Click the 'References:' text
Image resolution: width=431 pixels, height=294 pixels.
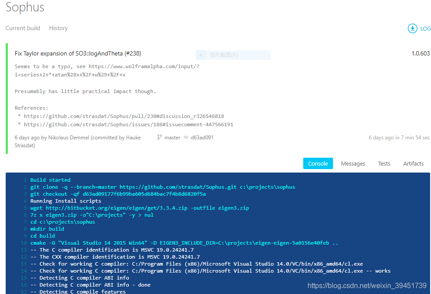(32, 108)
